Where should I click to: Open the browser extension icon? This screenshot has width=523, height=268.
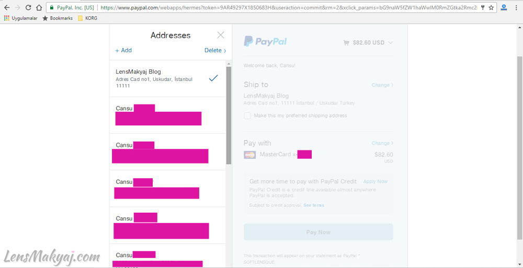pos(504,7)
